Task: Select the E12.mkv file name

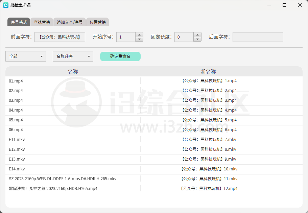Action: point(17,149)
